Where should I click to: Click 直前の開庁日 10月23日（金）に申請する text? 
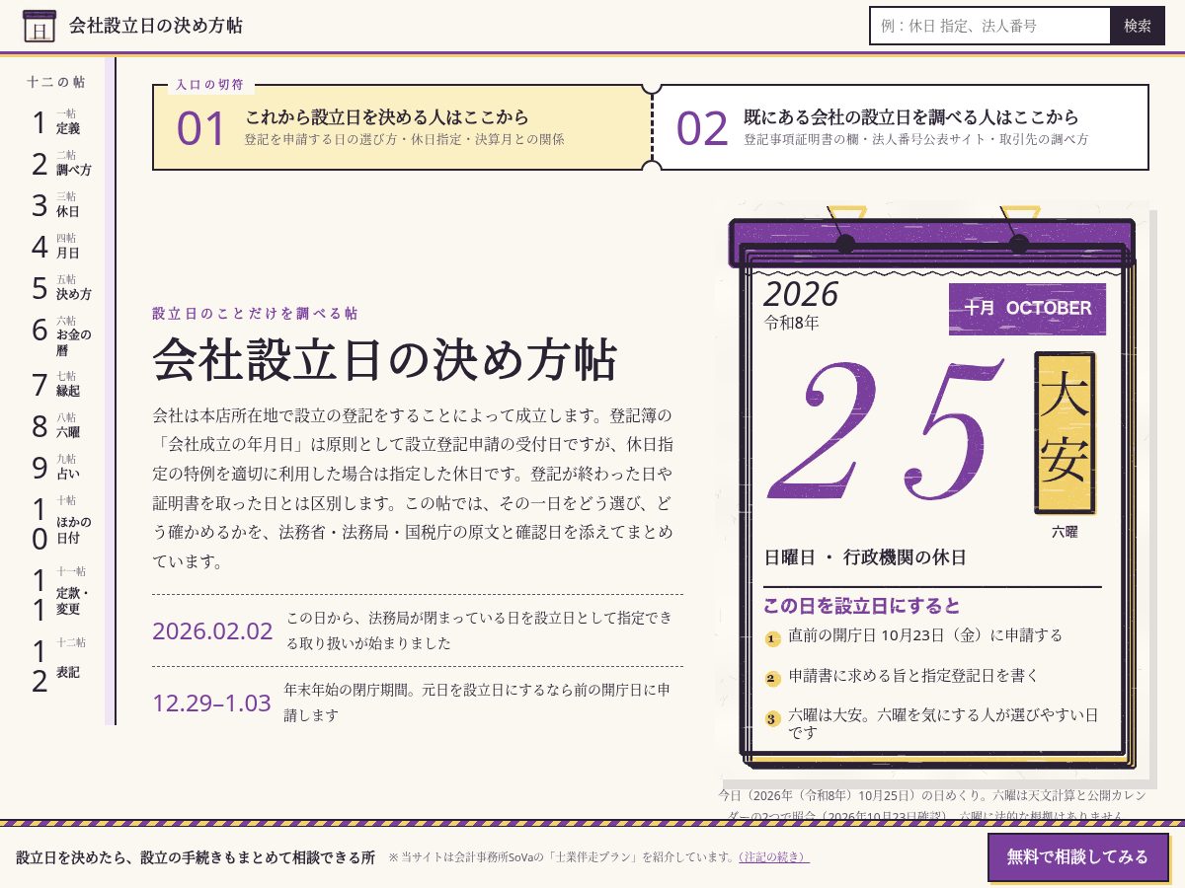pos(925,635)
